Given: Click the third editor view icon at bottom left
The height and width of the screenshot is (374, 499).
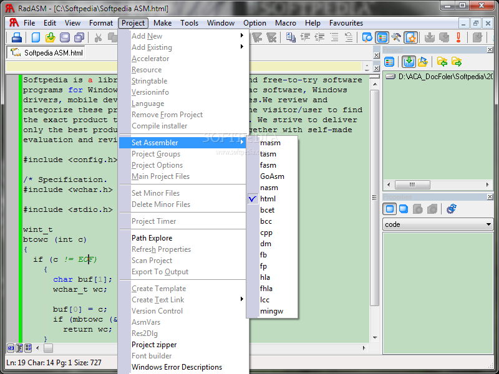Looking at the screenshot, I should [x=28, y=348].
